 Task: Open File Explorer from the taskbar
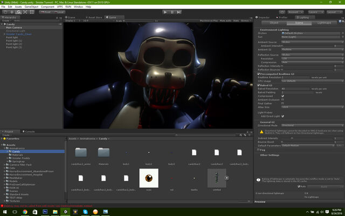[55, 212]
